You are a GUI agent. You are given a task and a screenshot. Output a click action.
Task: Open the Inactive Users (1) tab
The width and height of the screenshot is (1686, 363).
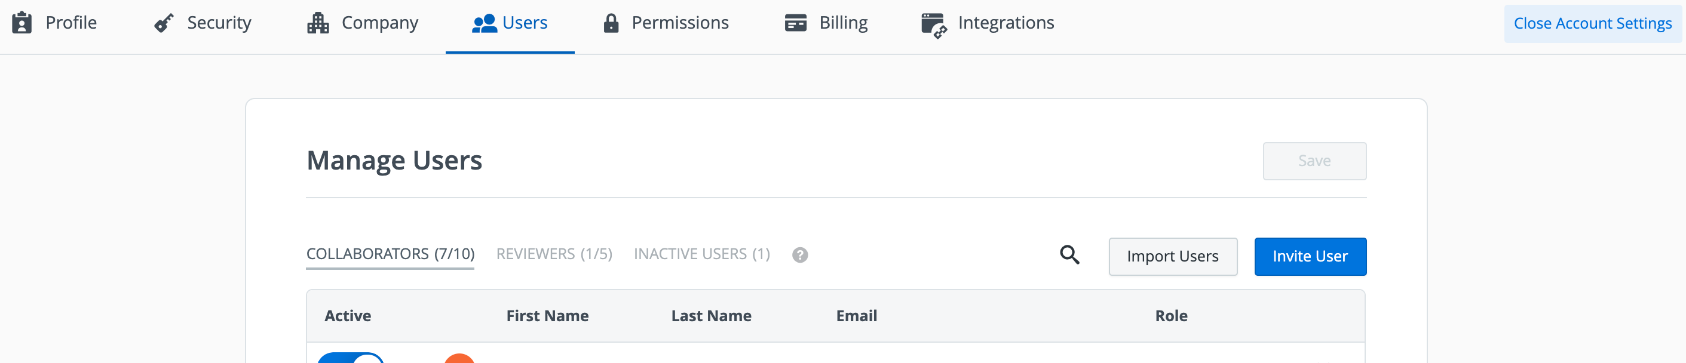click(x=701, y=254)
